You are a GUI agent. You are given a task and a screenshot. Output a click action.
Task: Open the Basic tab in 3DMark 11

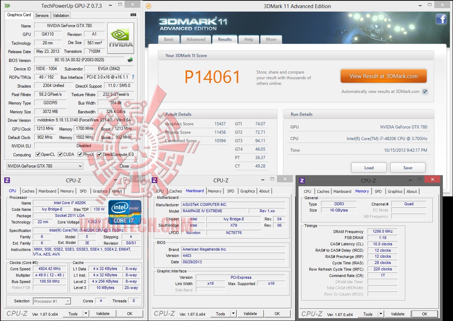[x=169, y=39]
